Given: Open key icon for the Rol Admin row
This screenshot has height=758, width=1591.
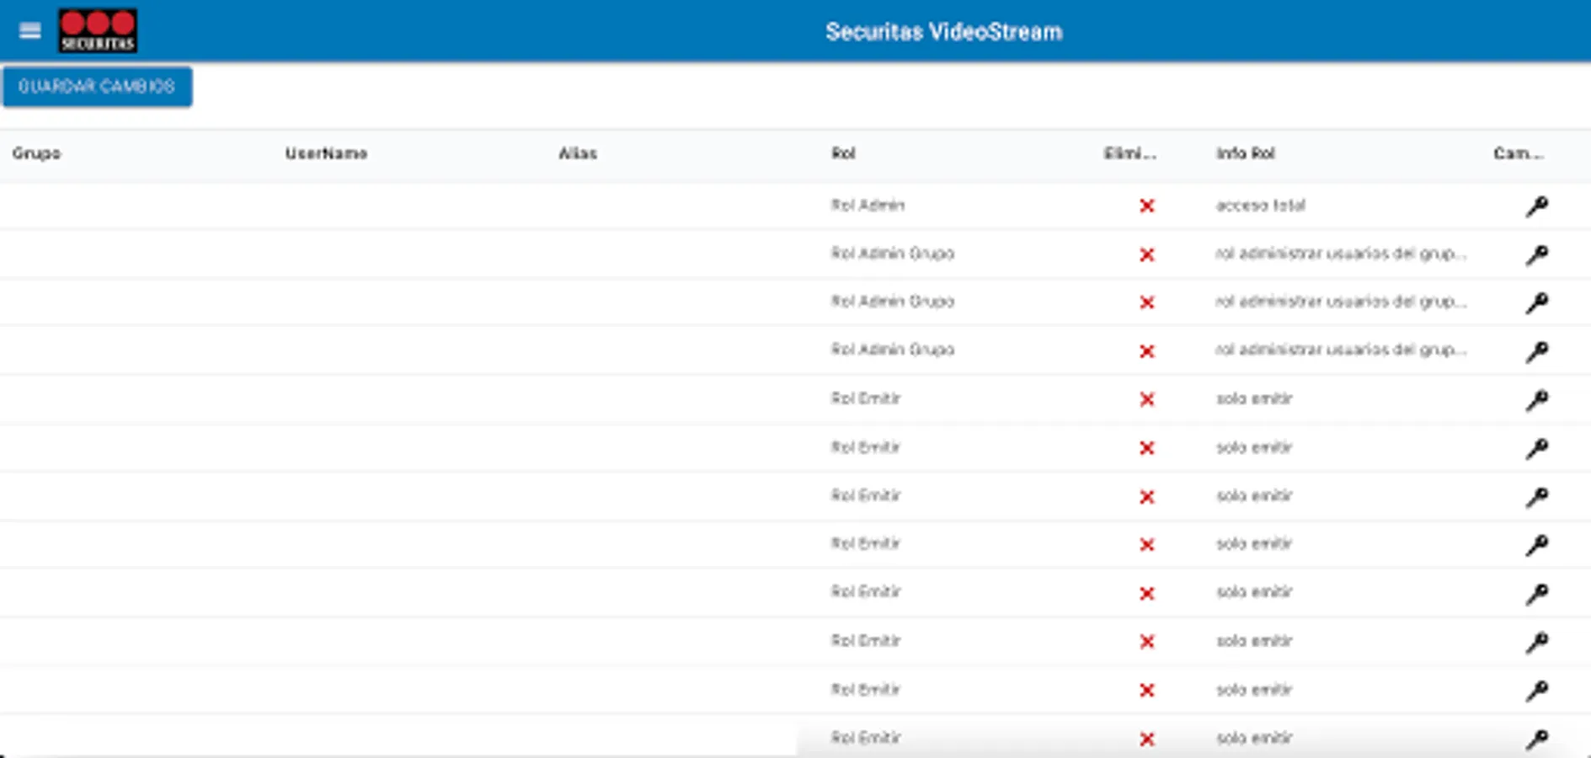Looking at the screenshot, I should click(x=1536, y=206).
